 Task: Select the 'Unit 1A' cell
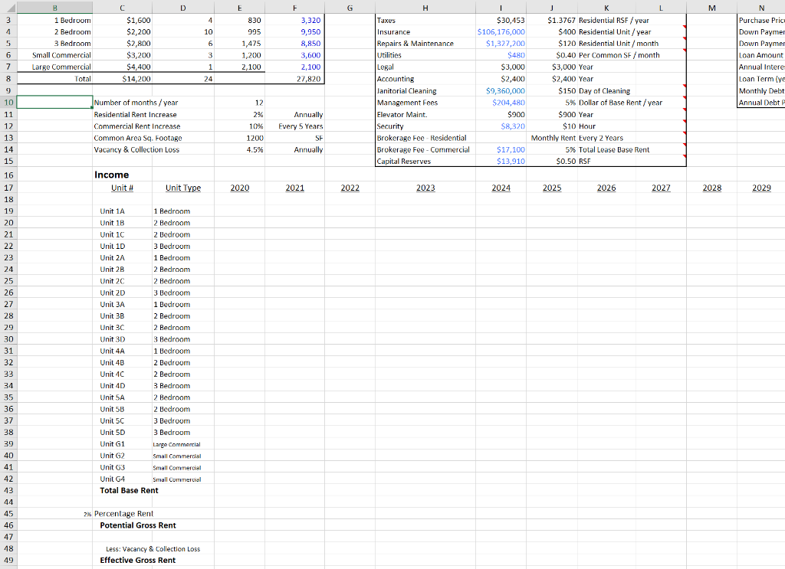(123, 211)
